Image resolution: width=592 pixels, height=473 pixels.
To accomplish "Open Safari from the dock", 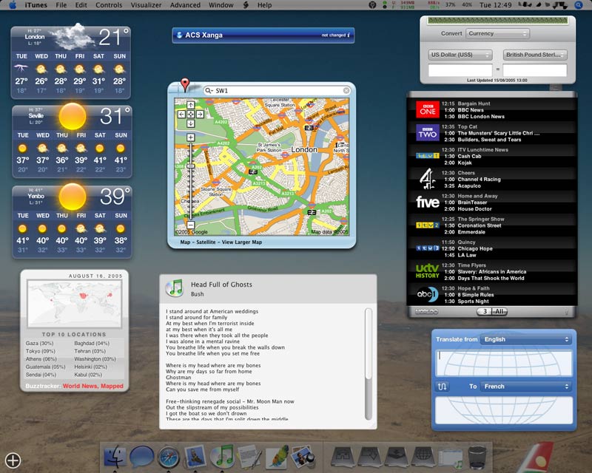I will point(168,457).
